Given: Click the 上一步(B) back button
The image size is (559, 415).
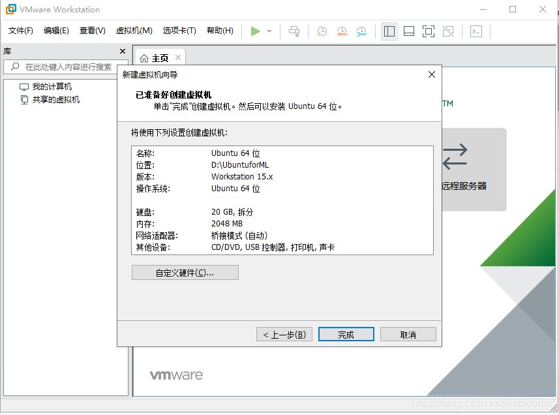Looking at the screenshot, I should tap(284, 335).
